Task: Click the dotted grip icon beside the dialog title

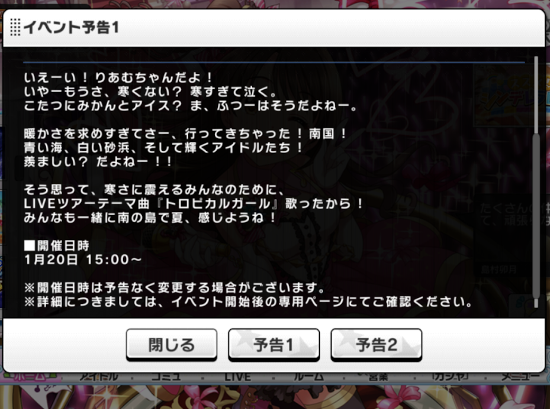Action: (15, 27)
